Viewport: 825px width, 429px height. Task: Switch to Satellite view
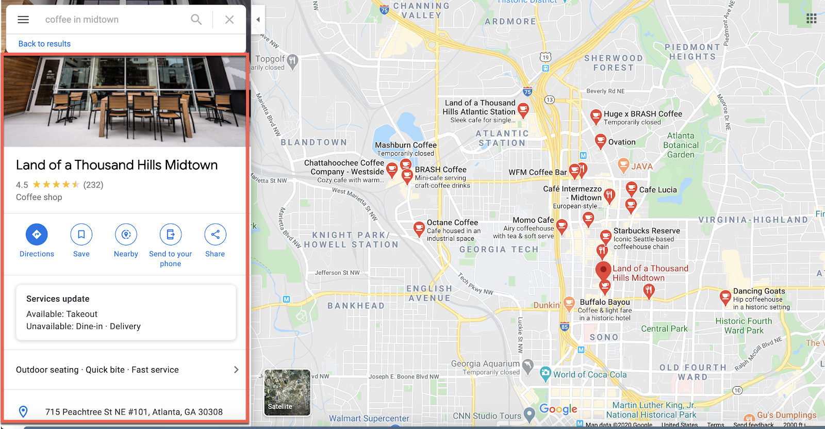(287, 392)
